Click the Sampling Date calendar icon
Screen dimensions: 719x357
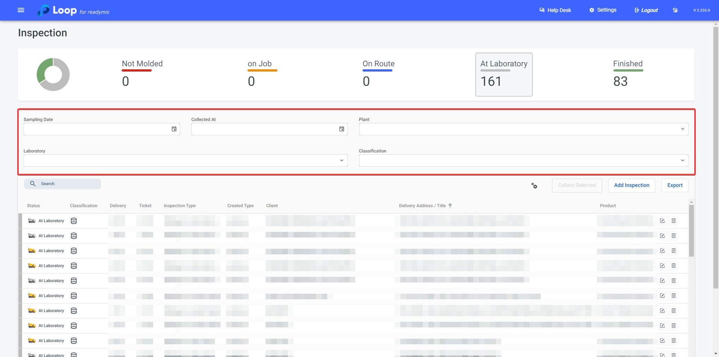174,129
